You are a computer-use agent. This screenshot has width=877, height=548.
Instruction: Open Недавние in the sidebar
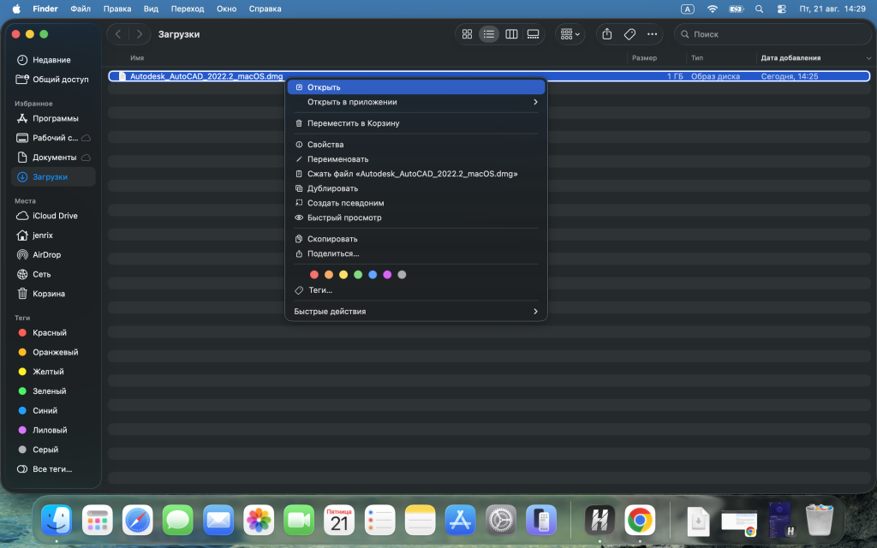53,60
